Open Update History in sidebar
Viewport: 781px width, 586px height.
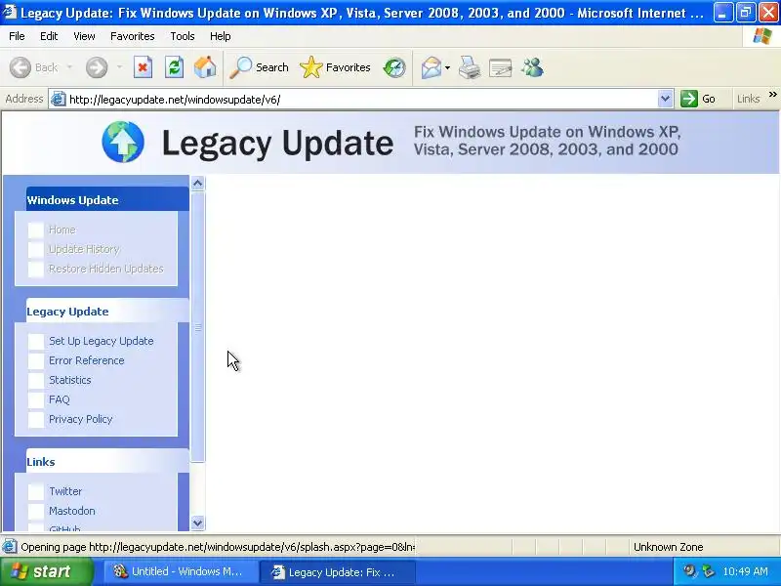click(84, 249)
